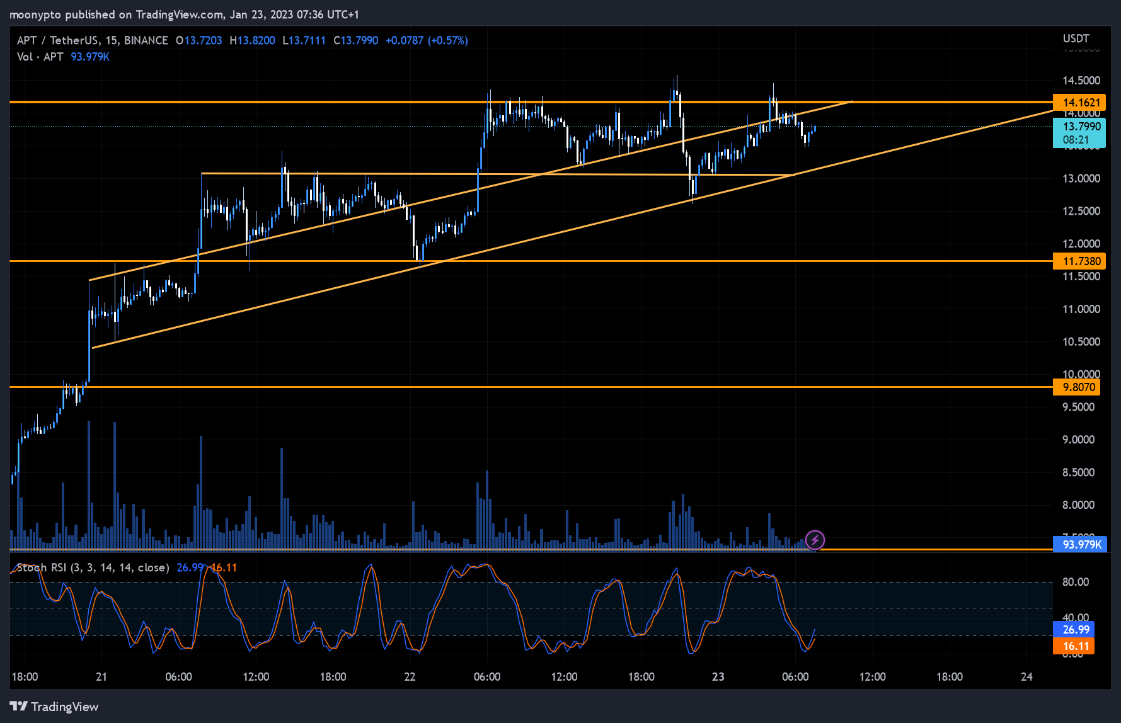Click the time axis label 21
Image resolution: width=1121 pixels, height=723 pixels.
[x=101, y=676]
